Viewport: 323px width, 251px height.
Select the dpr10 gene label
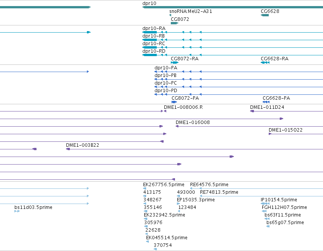pos(149,3)
